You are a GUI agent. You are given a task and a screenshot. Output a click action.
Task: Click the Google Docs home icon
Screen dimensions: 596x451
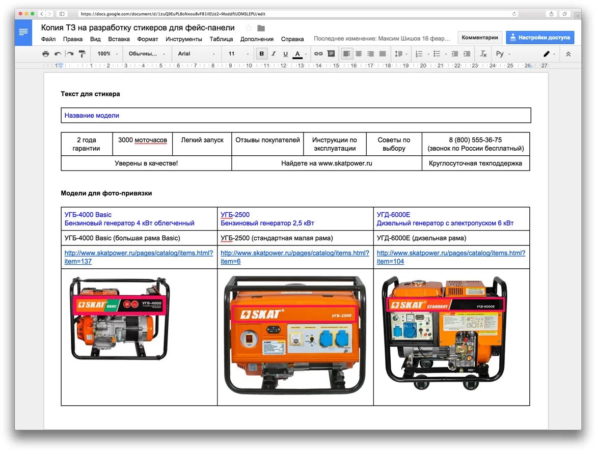pyautogui.click(x=23, y=32)
